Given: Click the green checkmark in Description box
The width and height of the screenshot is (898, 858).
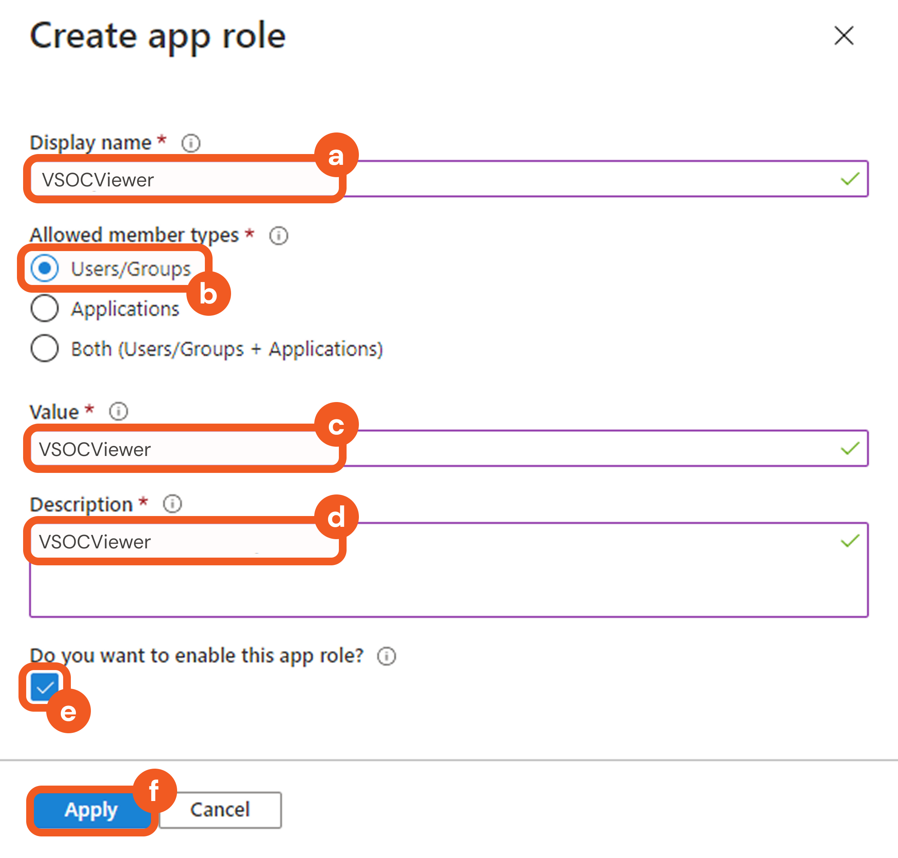Looking at the screenshot, I should pos(850,541).
